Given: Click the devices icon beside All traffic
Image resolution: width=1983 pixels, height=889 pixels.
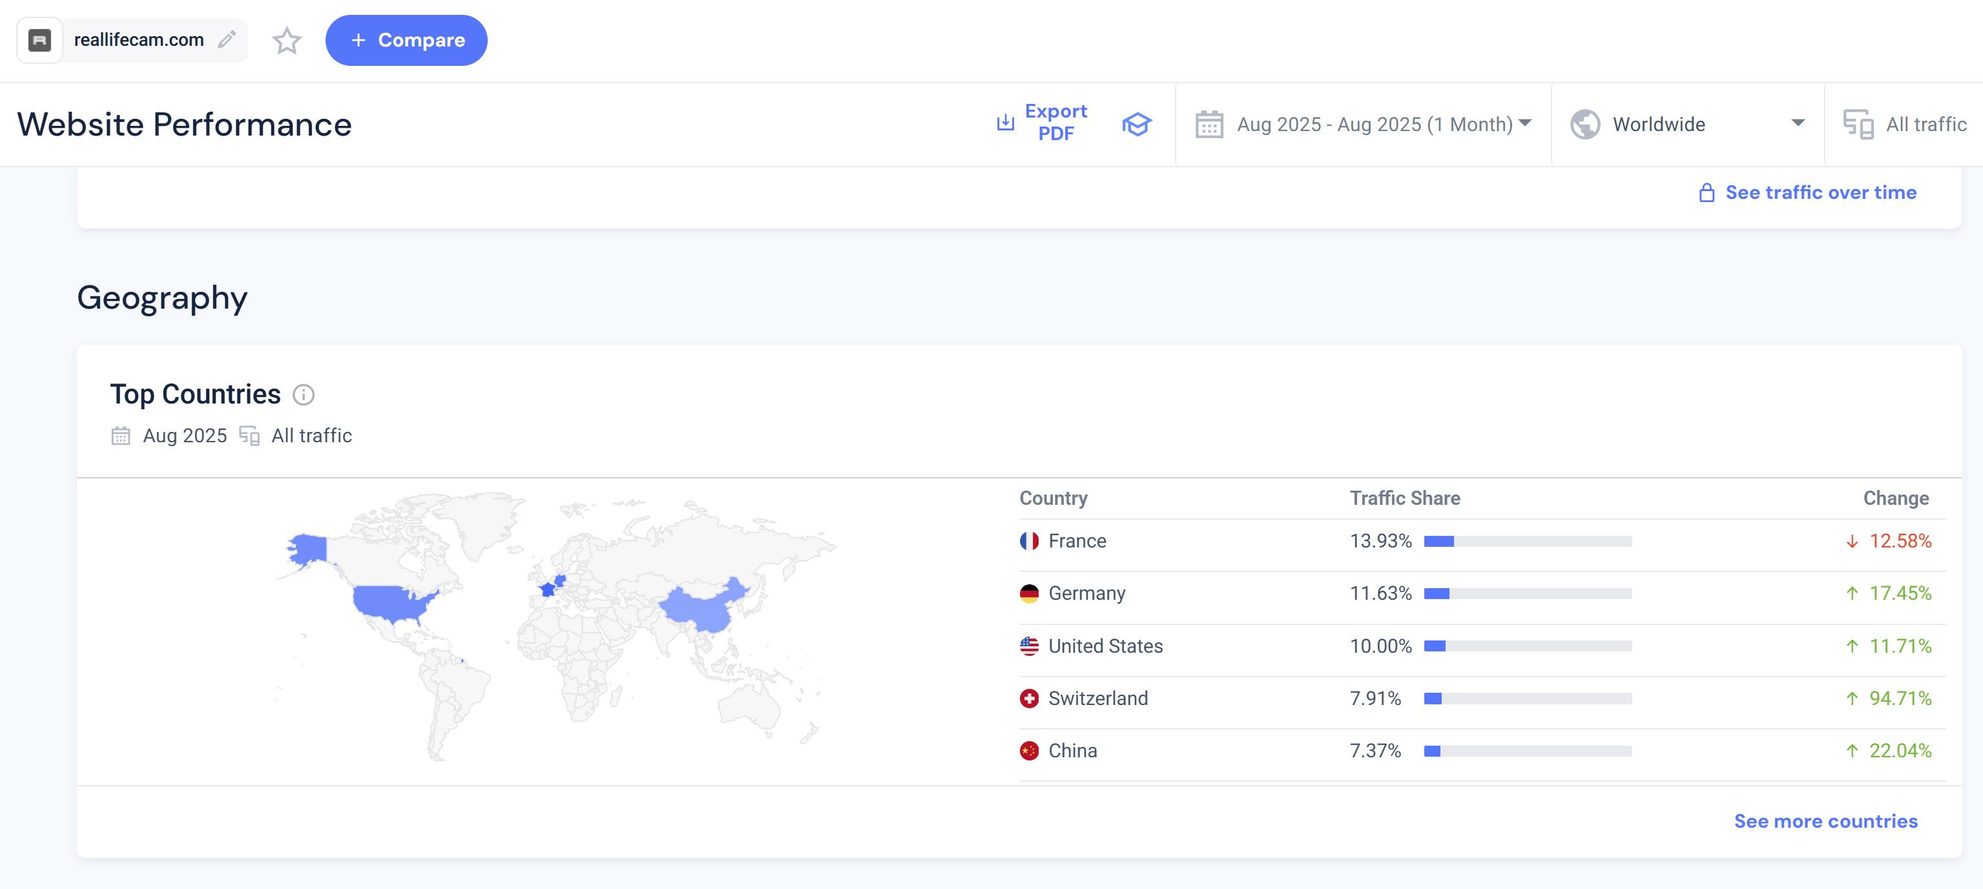Looking at the screenshot, I should tap(1858, 124).
